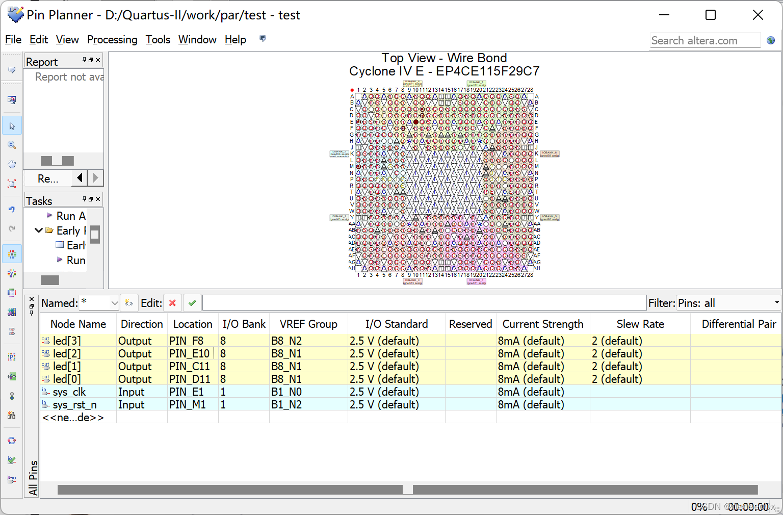This screenshot has width=783, height=515.
Task: Click the globe icon beside search field
Action: click(771, 40)
